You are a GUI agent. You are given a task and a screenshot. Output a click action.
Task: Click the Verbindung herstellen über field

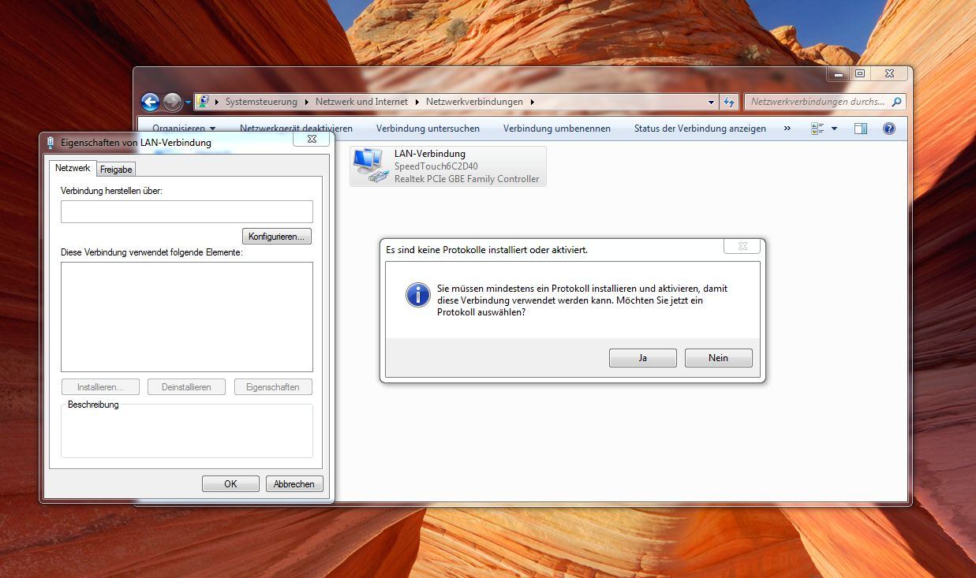pyautogui.click(x=187, y=211)
